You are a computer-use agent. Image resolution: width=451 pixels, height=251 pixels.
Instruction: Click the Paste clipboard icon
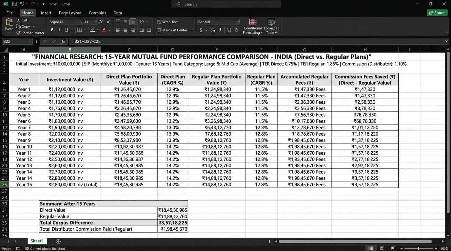pyautogui.click(x=9, y=22)
